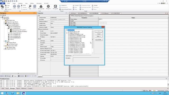Switch to the Utilities ribbon tab
169x95 pixels.
pos(32,3)
